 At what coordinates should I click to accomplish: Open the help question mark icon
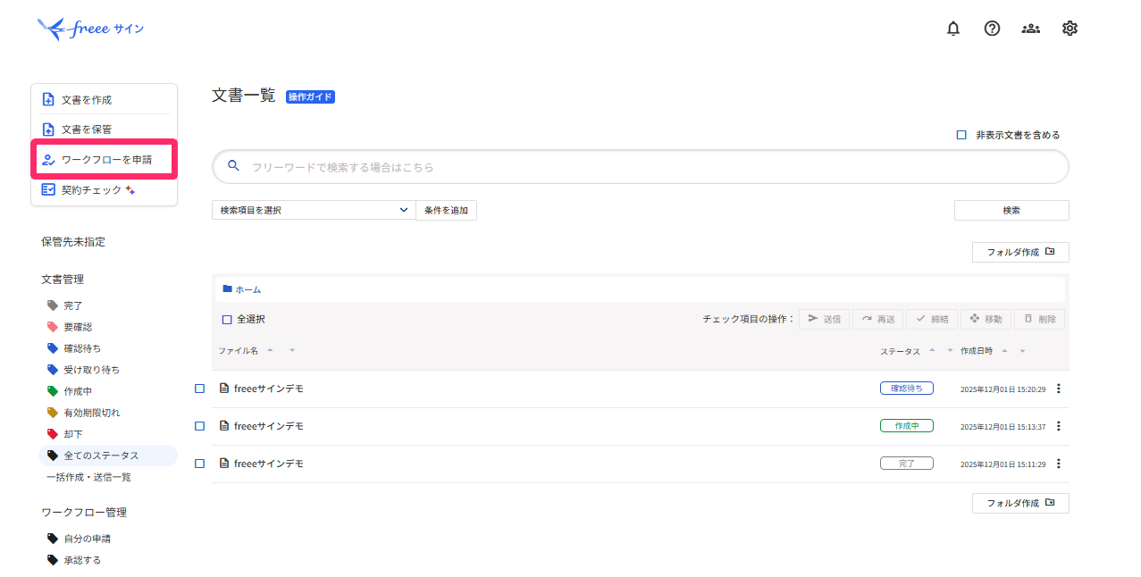(x=992, y=29)
